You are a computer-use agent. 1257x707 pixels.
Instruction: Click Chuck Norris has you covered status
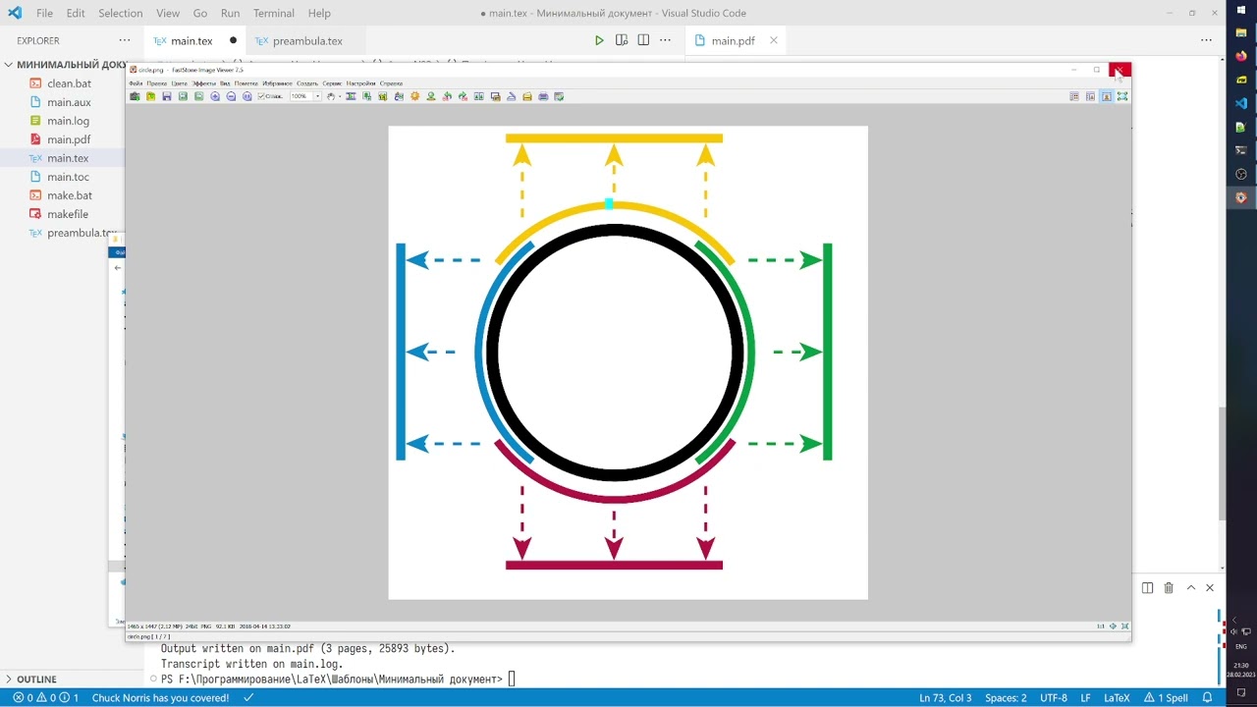[160, 697]
